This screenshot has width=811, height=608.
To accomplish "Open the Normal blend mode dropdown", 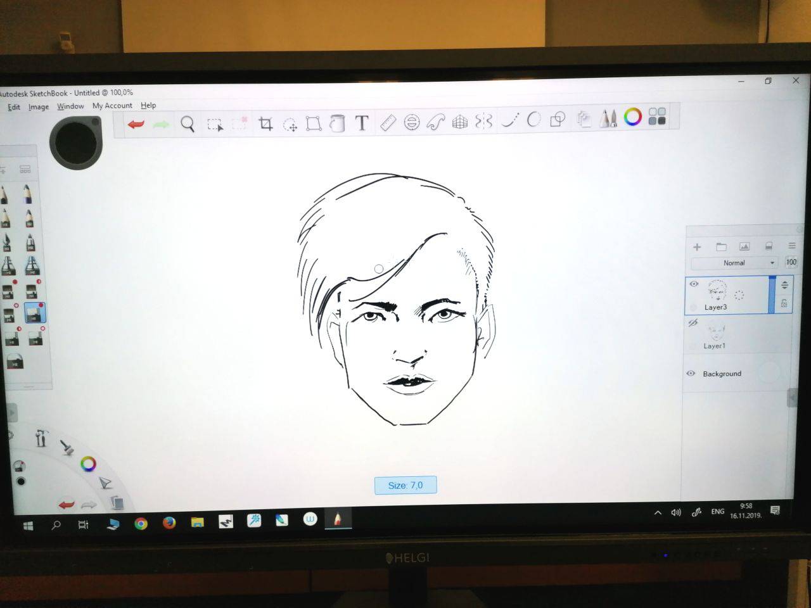I will tap(735, 263).
